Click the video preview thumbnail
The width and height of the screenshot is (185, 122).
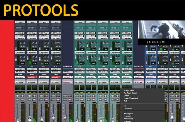162,30
